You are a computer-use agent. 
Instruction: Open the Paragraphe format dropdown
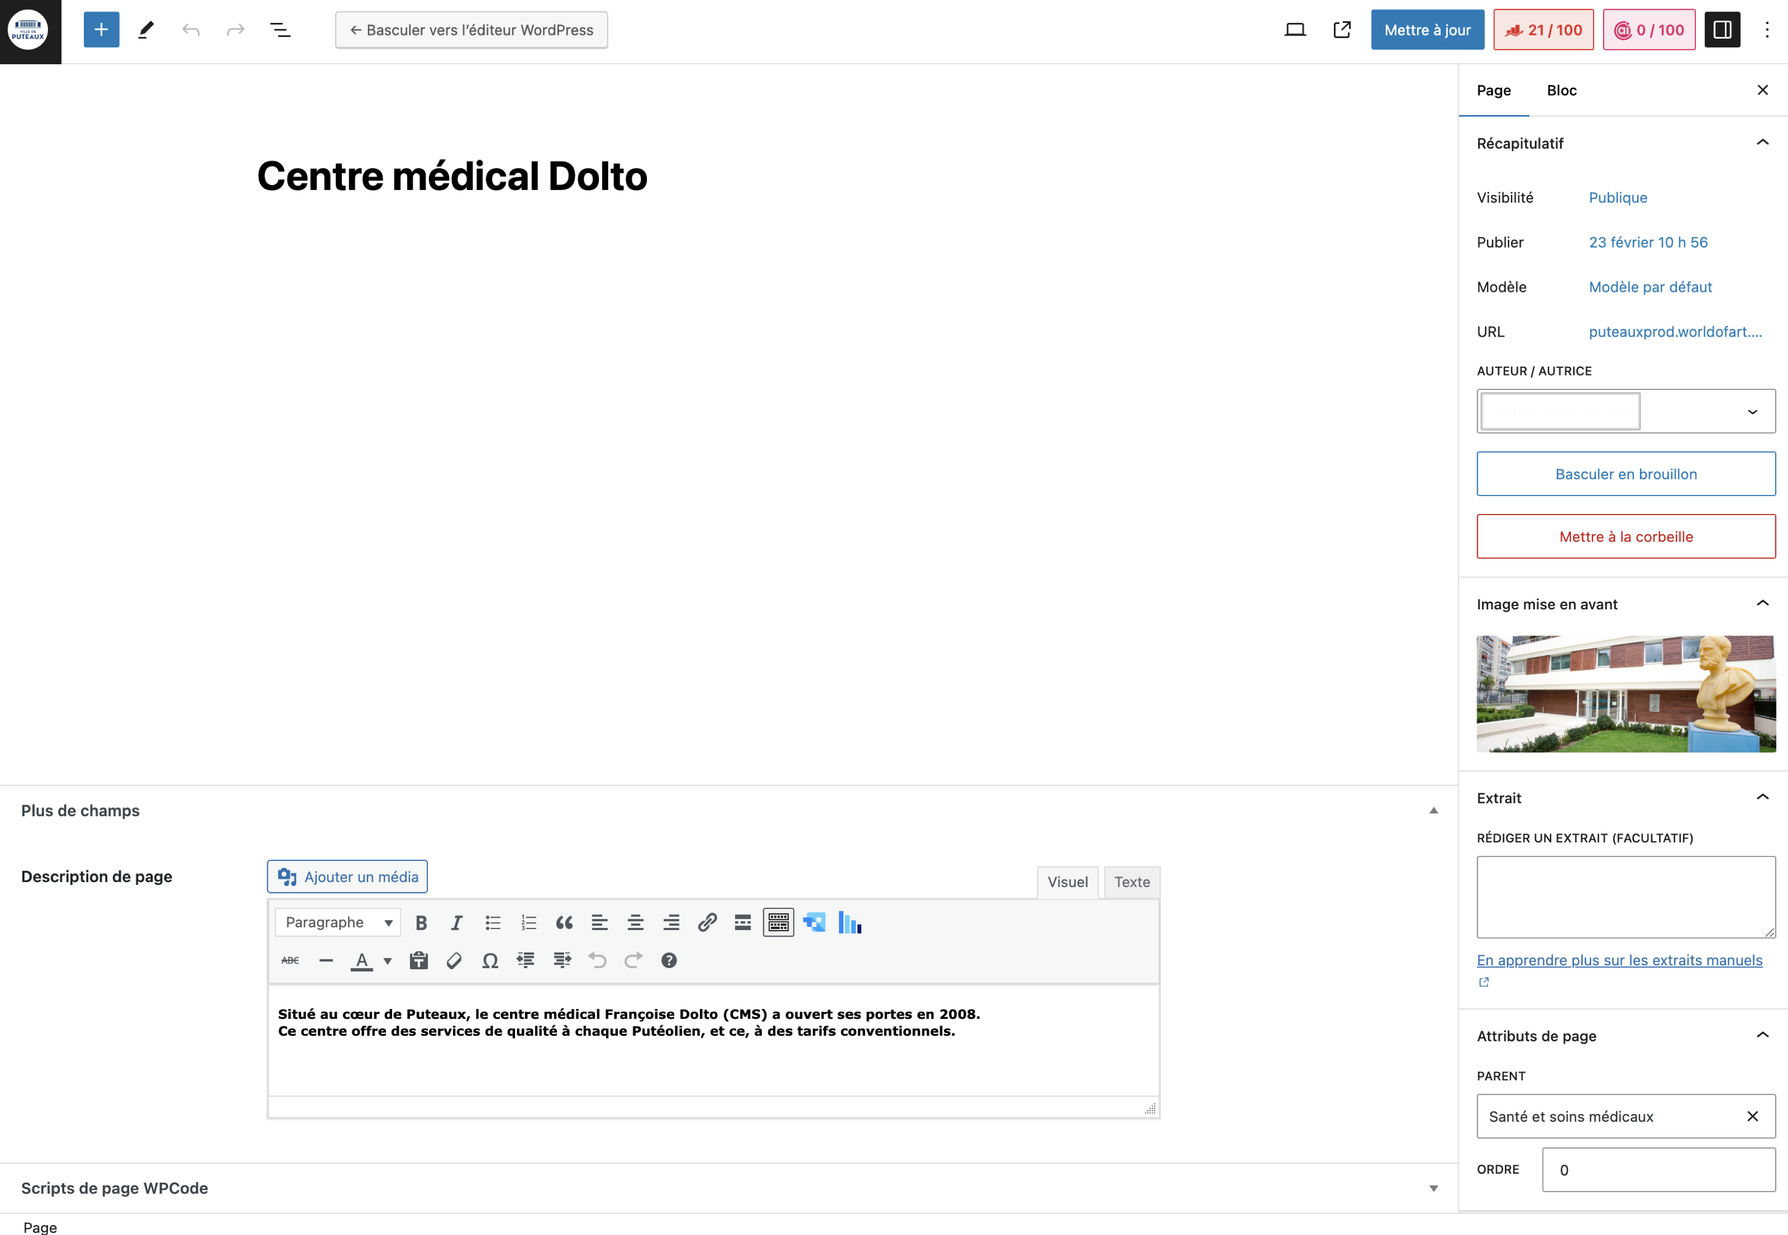coord(338,922)
